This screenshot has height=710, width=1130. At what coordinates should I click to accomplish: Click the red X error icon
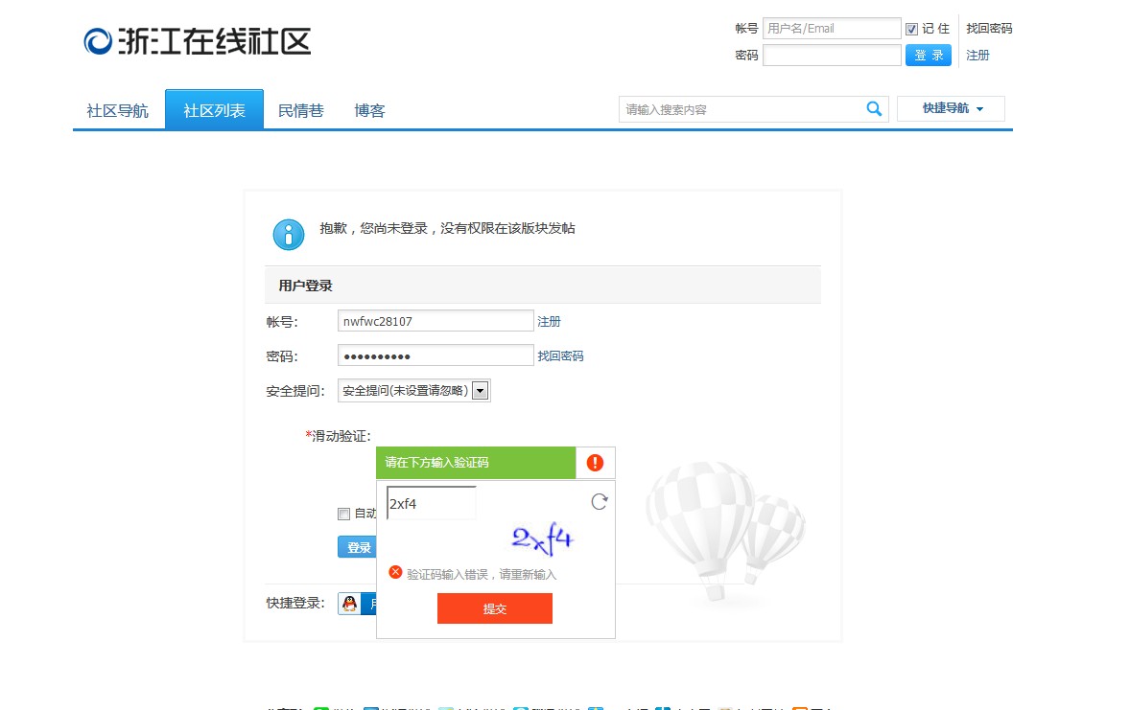pyautogui.click(x=394, y=571)
